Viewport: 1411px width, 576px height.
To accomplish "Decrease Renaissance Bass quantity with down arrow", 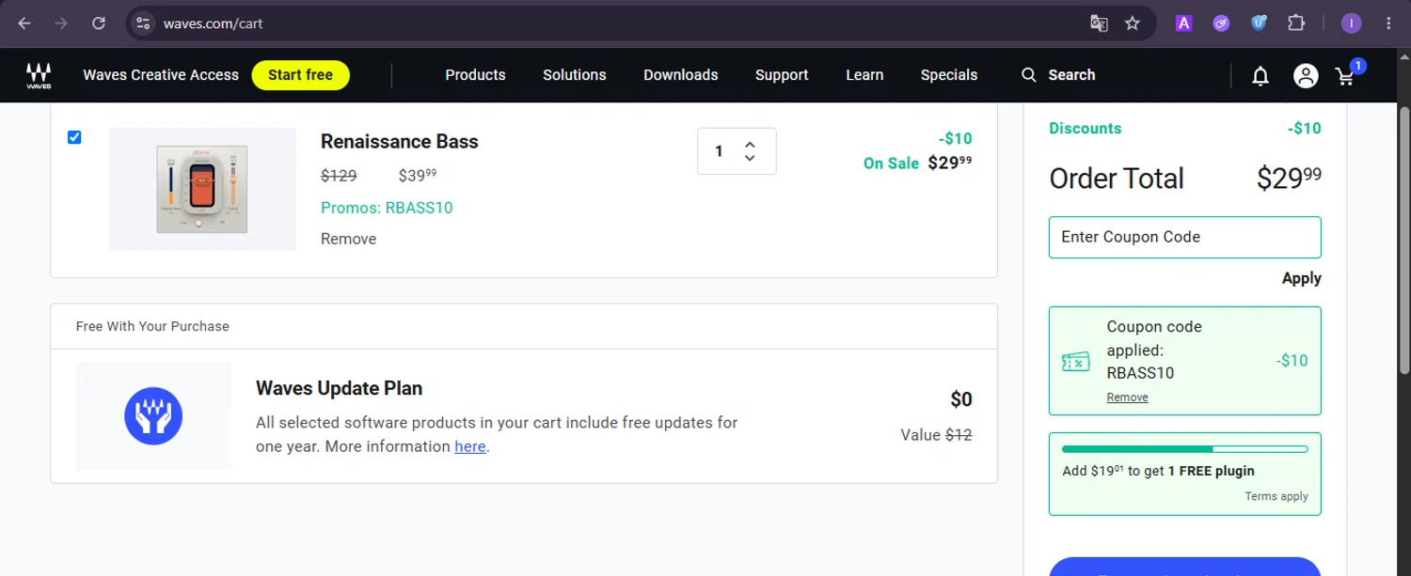I will (750, 157).
